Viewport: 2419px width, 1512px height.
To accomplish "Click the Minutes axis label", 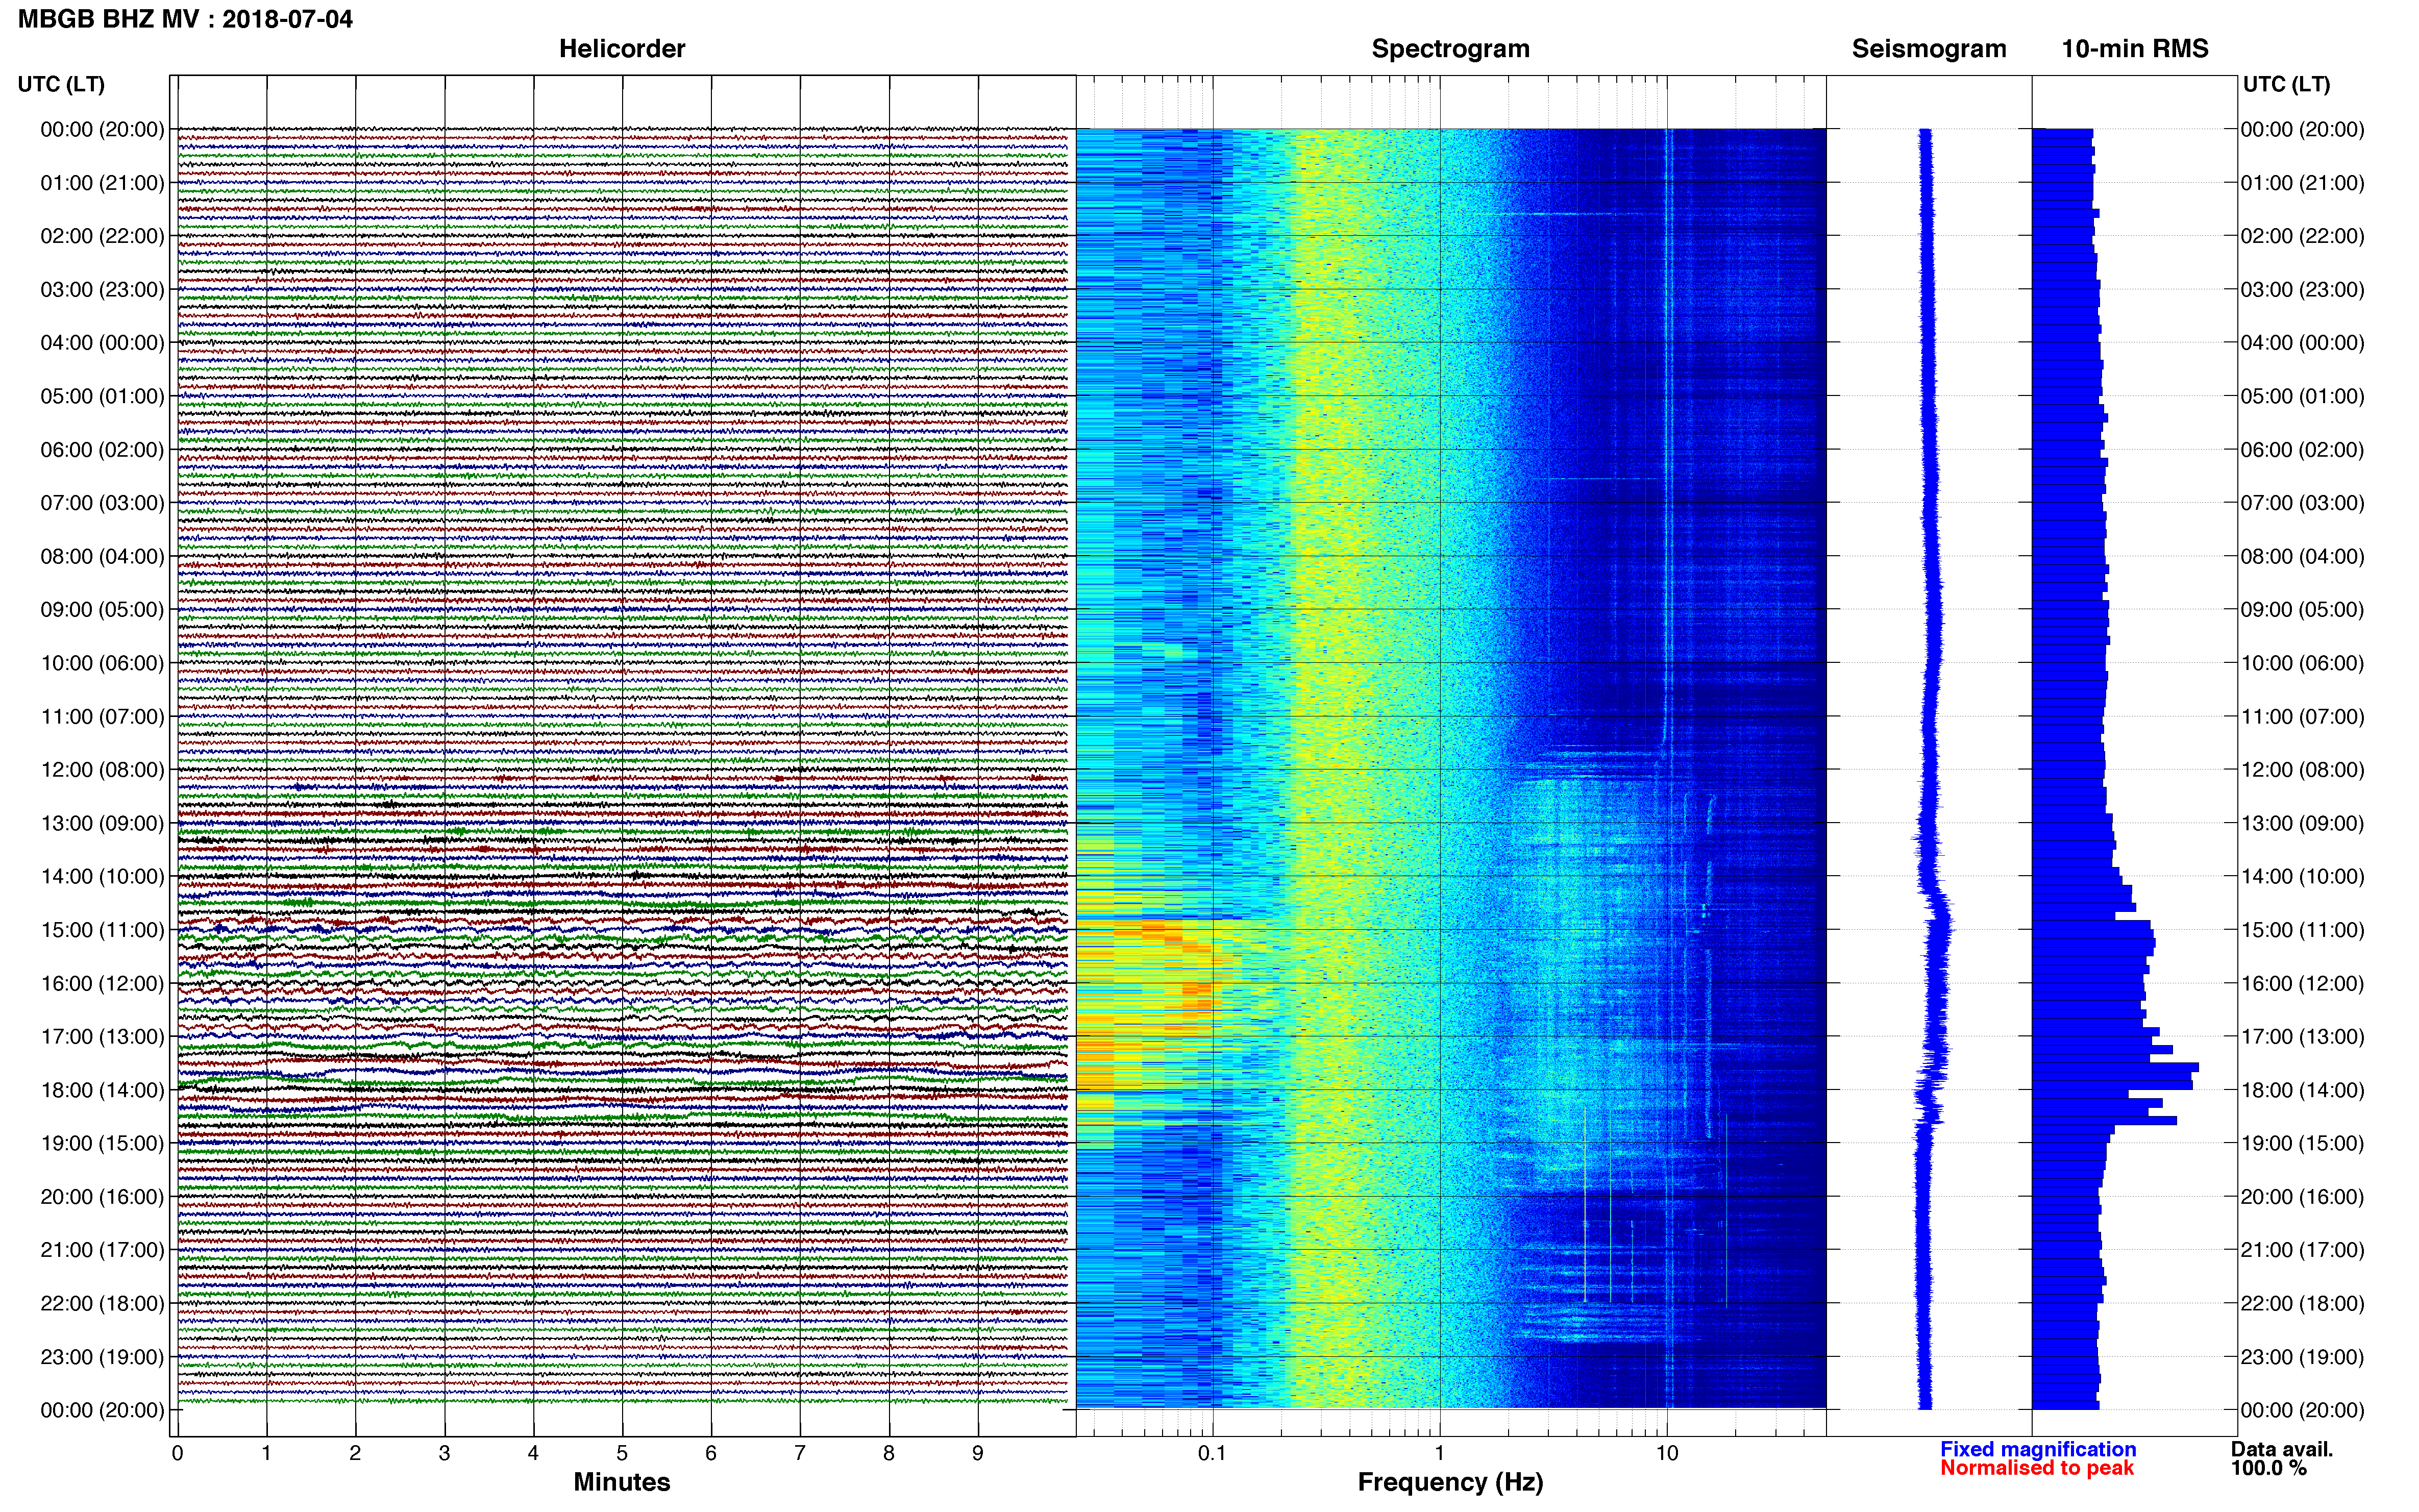I will coord(622,1482).
